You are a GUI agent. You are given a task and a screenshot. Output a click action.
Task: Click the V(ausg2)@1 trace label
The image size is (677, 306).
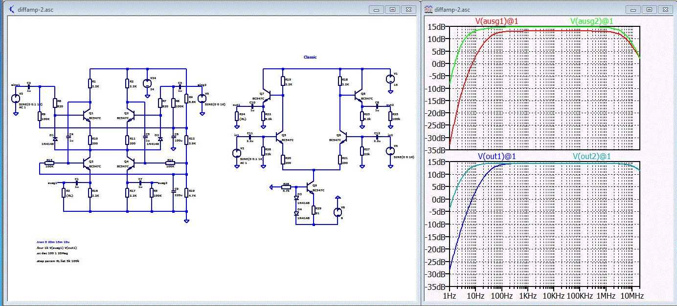(591, 21)
